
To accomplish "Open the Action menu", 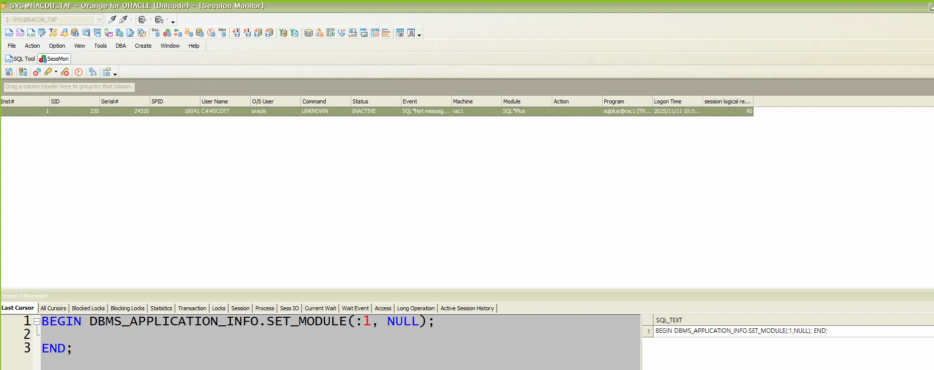I will click(32, 46).
